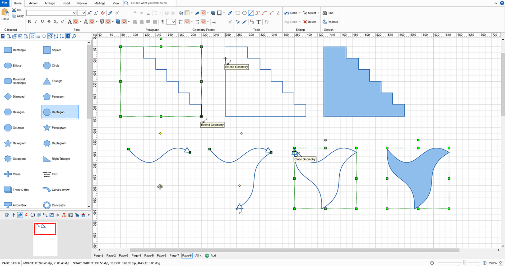Add a new page with the Add button
Image resolution: width=505 pixels, height=266 pixels.
210,255
